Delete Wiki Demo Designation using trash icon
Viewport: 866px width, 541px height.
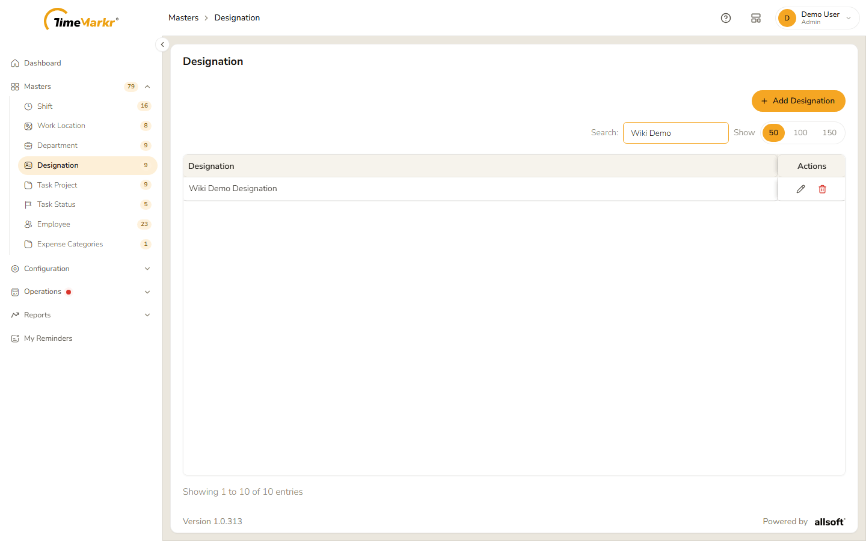click(822, 189)
